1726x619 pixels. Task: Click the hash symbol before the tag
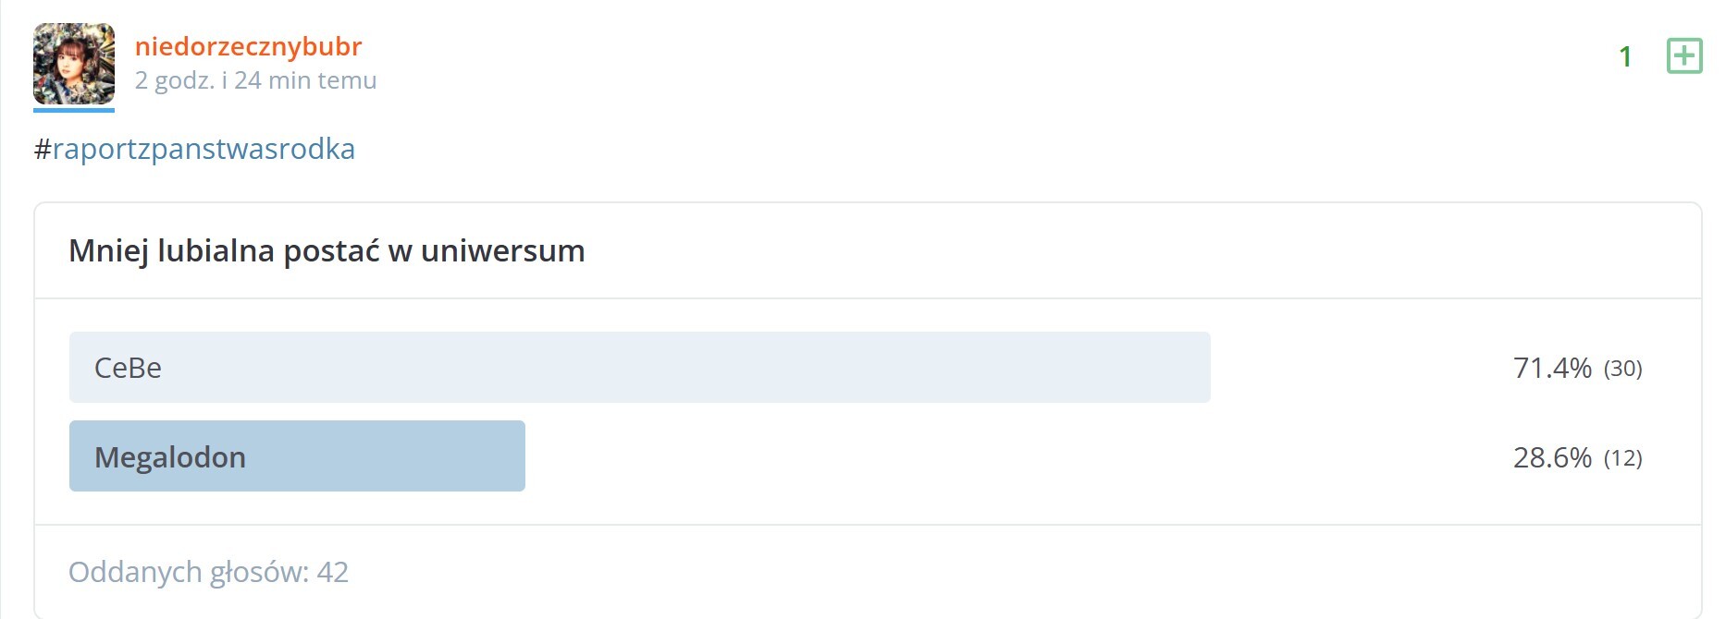pos(42,149)
